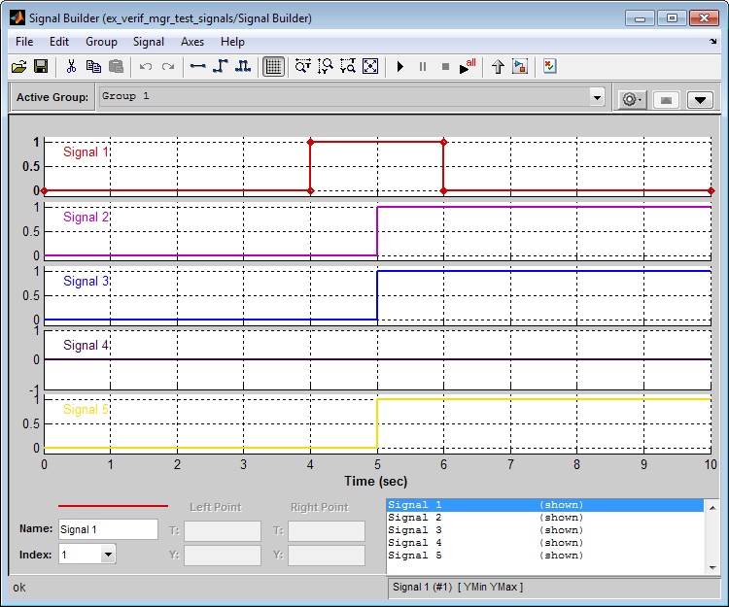Click the Cut scissors icon
Screen dimensions: 729x607
pos(71,66)
